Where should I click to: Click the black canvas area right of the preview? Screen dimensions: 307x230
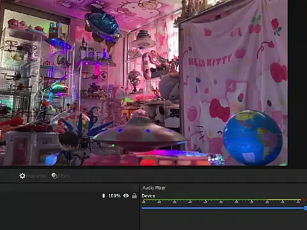[x=297, y=83]
